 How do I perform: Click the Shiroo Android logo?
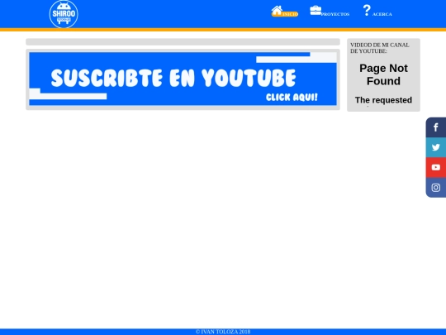click(64, 14)
